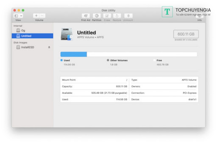Image resolution: width=217 pixels, height=143 pixels.
Task: Click the Used blue legend swatch
Action: click(62, 60)
